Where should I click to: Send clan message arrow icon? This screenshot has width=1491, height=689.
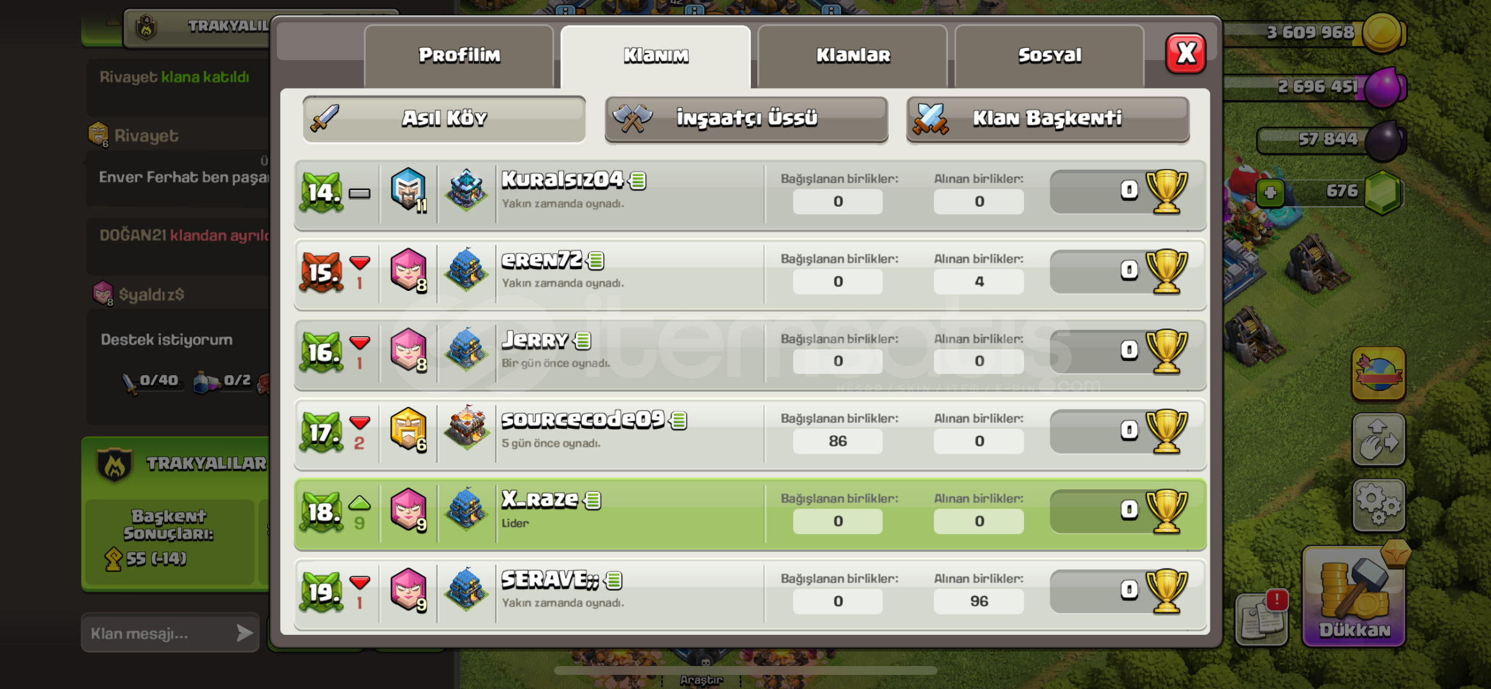coord(244,633)
